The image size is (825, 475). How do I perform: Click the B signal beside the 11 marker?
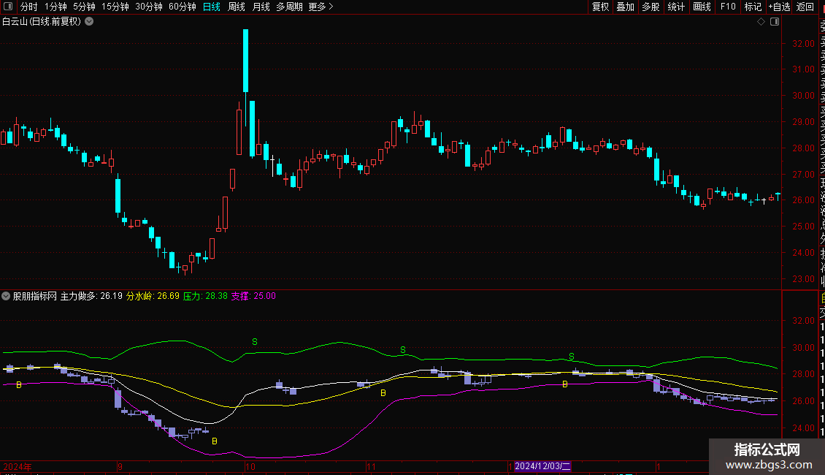pos(383,393)
